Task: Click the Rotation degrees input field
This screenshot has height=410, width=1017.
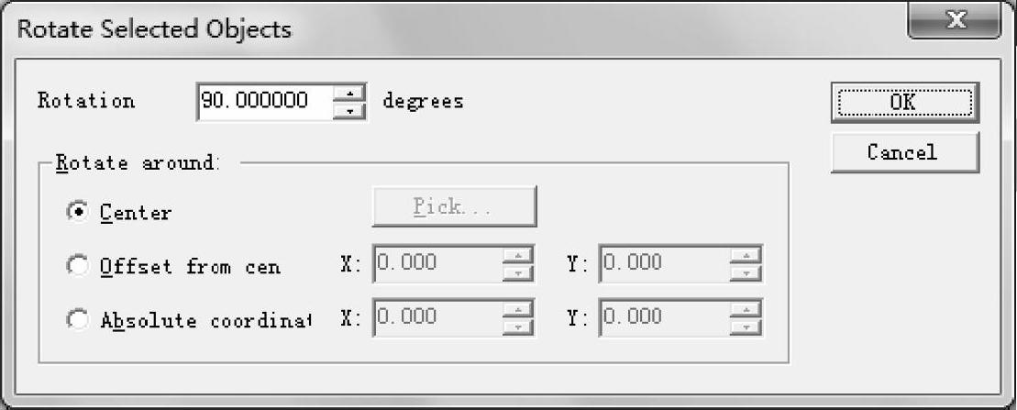Action: point(264,101)
